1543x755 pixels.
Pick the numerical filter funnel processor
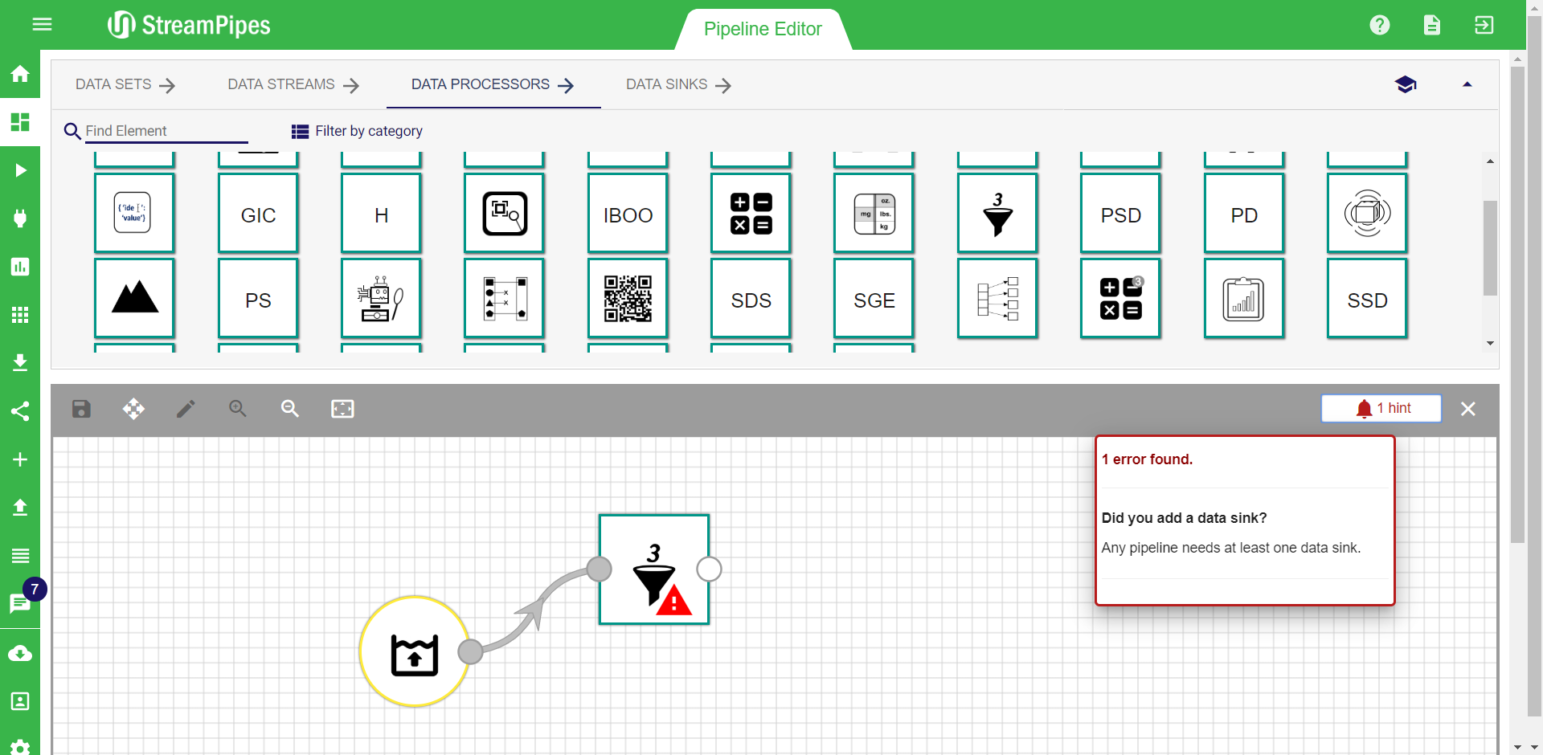[997, 214]
